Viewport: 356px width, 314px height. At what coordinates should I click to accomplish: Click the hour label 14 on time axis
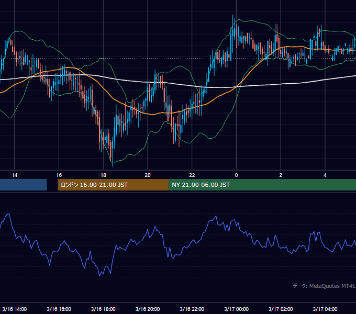(15, 175)
